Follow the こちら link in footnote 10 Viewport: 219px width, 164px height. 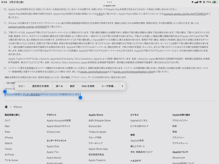[100, 14]
